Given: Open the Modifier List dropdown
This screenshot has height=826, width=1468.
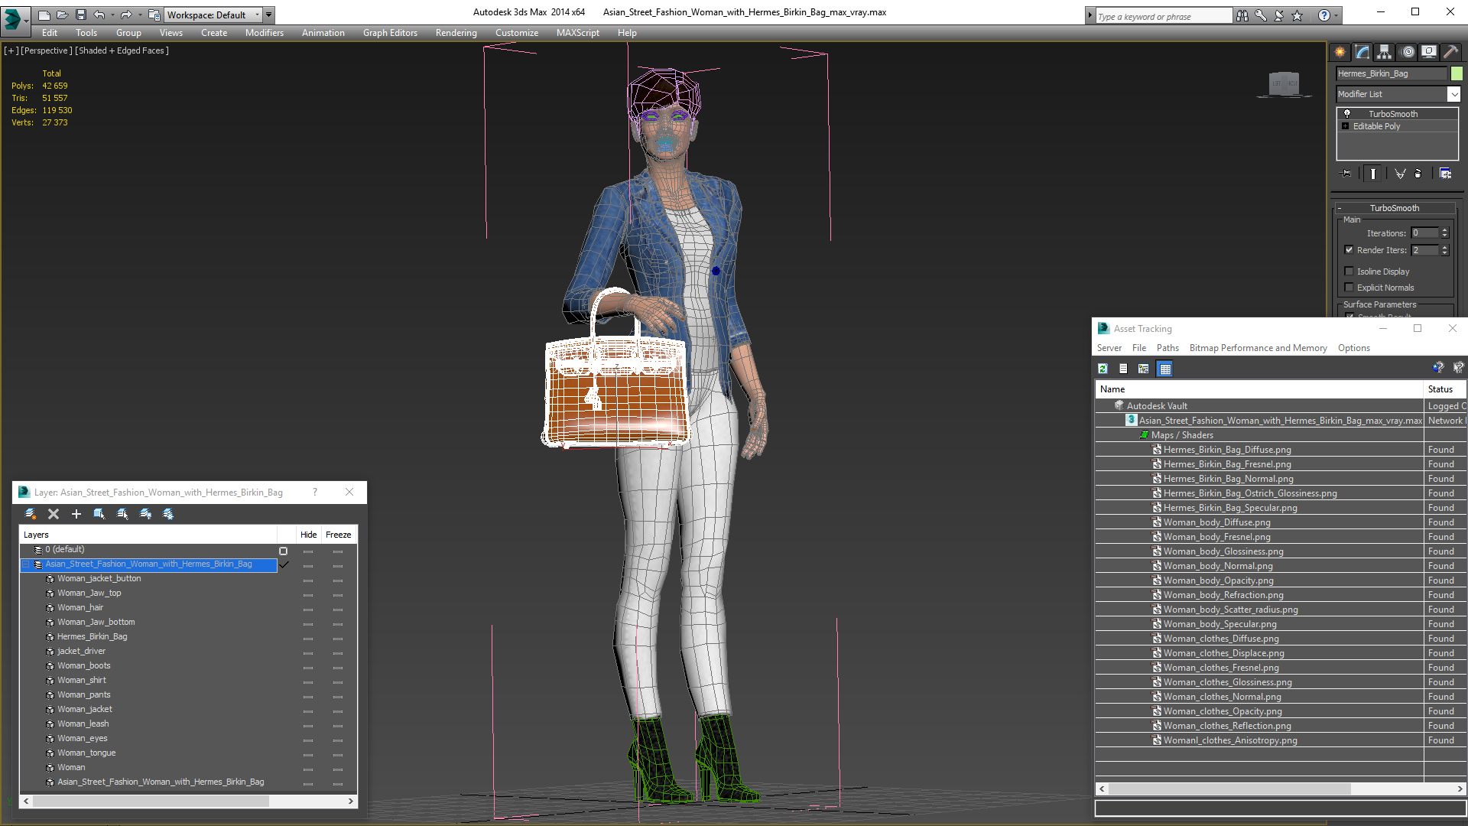Looking at the screenshot, I should (x=1453, y=94).
